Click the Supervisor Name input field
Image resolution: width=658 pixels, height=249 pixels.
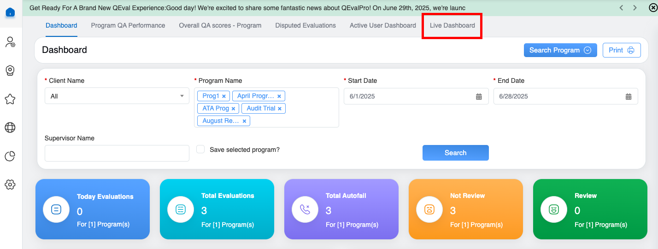coord(117,153)
